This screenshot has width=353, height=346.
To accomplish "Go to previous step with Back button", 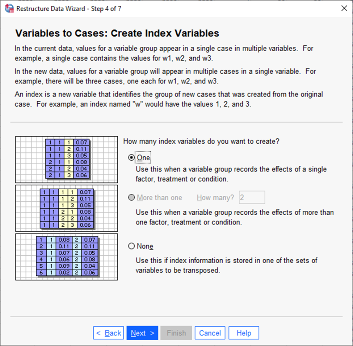I will (109, 333).
